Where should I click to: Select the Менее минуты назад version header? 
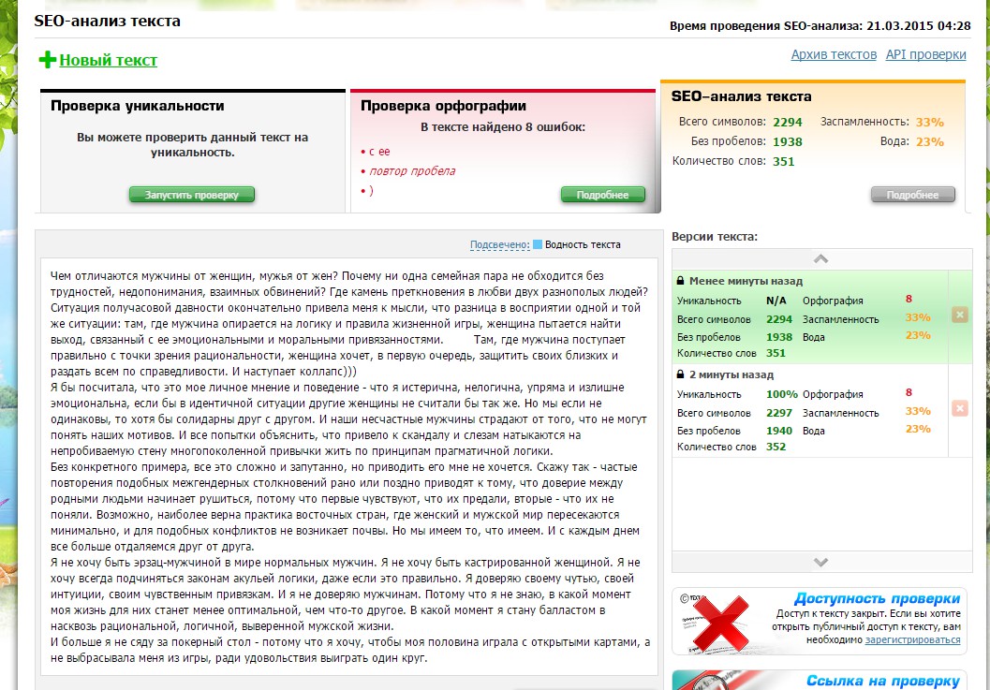point(746,281)
